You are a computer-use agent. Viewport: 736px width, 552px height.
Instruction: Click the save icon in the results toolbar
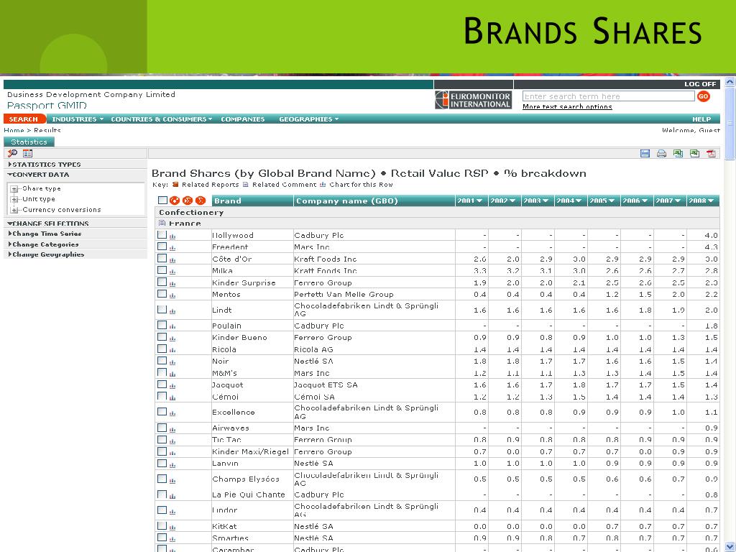pyautogui.click(x=645, y=154)
